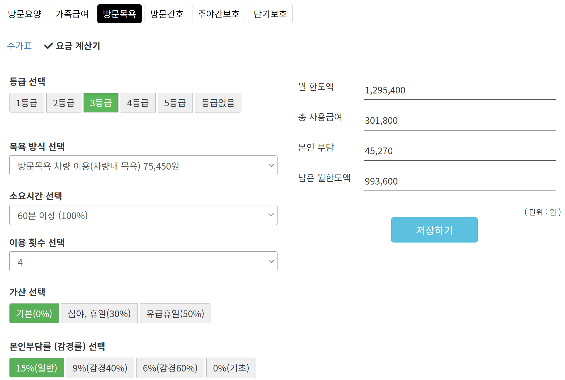Click the 저장하기 button

tap(434, 230)
